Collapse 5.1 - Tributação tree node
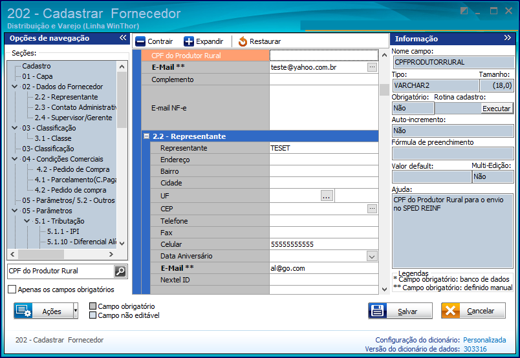520x358 pixels. [x=27, y=221]
